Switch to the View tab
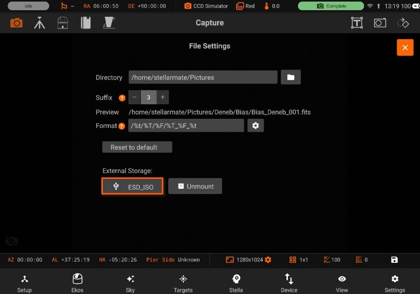 point(342,283)
